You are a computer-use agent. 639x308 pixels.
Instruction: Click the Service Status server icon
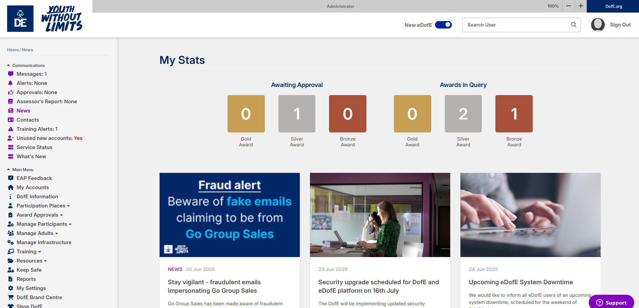pyautogui.click(x=11, y=147)
